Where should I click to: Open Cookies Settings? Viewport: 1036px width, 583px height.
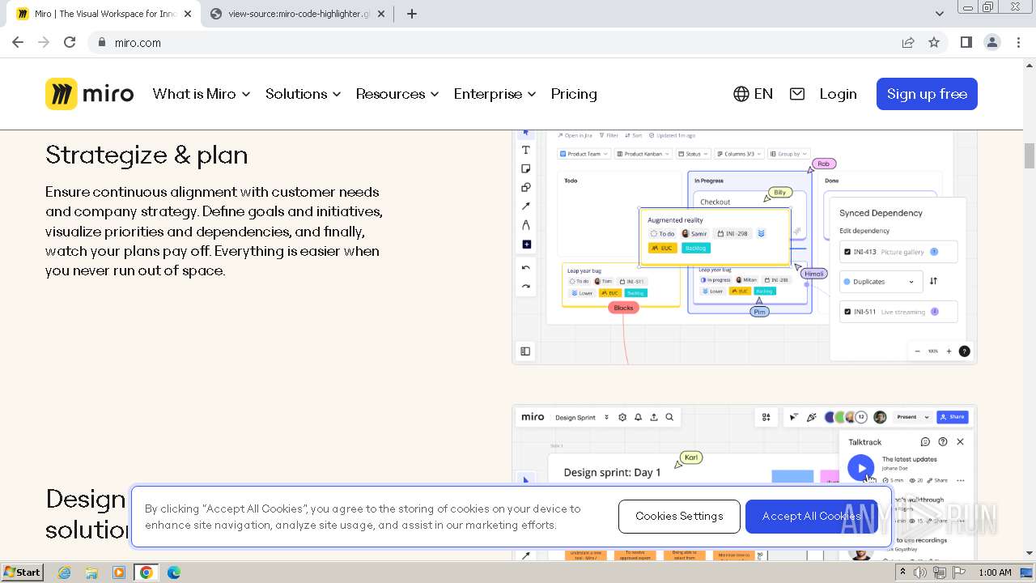click(x=679, y=517)
